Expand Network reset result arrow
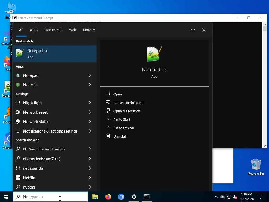Screen dimensions: 269x202 [90, 112]
